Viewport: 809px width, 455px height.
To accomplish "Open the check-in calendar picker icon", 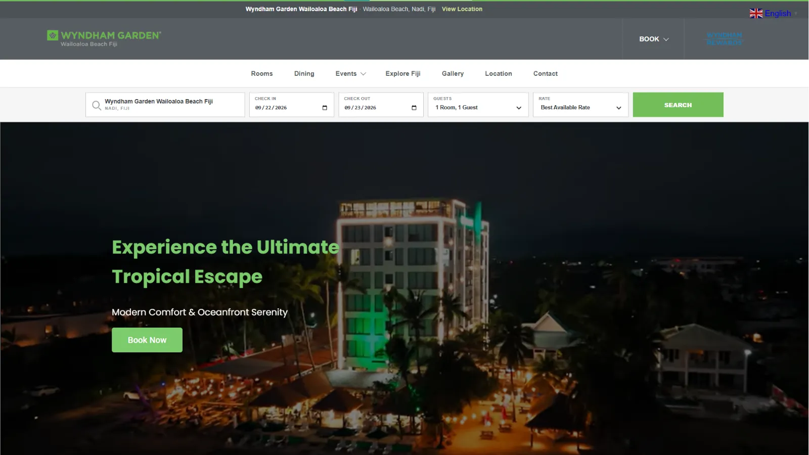I will pyautogui.click(x=325, y=108).
